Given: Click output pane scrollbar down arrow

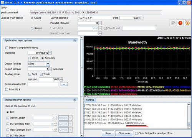Looking at the screenshot, I should (x=189, y=127).
